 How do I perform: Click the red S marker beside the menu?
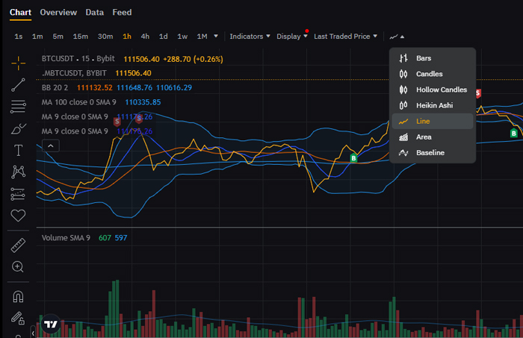click(x=478, y=93)
